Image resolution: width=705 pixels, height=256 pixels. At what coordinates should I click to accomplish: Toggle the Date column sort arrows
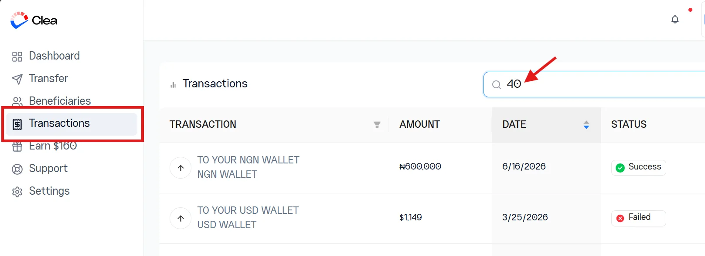[586, 125]
